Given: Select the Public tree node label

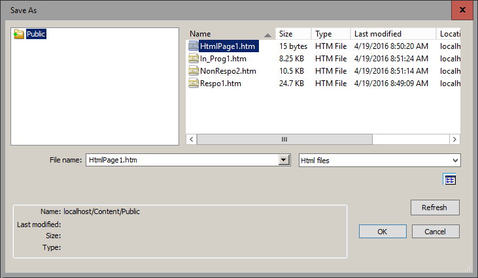Looking at the screenshot, I should pyautogui.click(x=36, y=34).
